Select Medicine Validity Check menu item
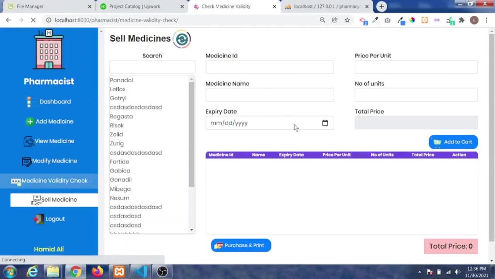 click(49, 181)
